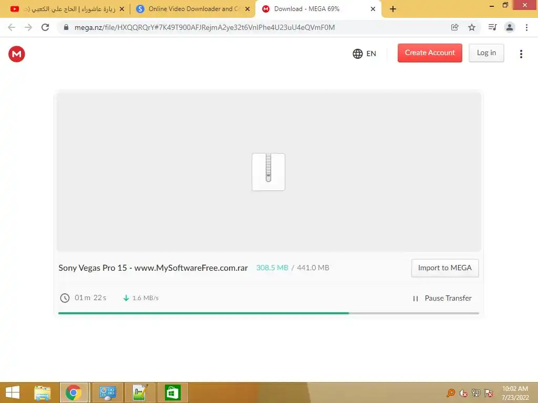
Task: Click the orange magnifier tray icon
Action: [x=450, y=393]
